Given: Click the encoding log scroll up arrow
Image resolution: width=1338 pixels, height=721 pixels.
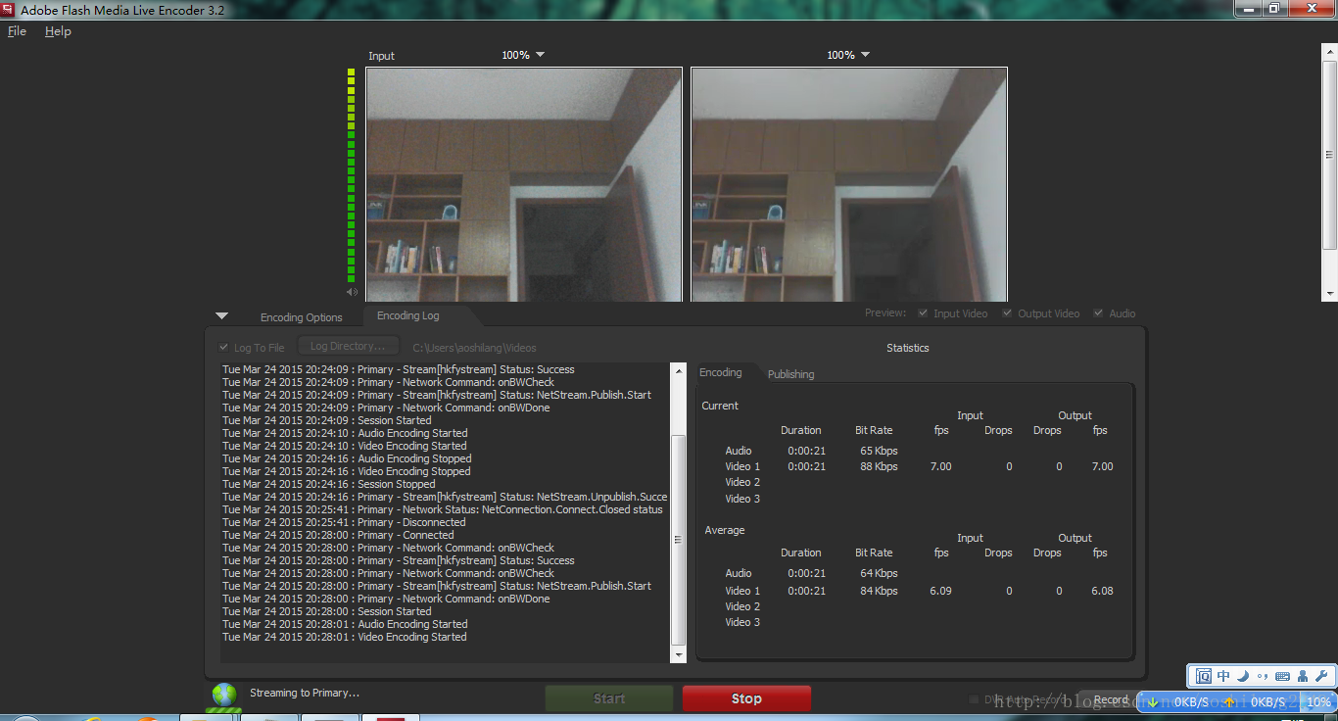Looking at the screenshot, I should [678, 370].
